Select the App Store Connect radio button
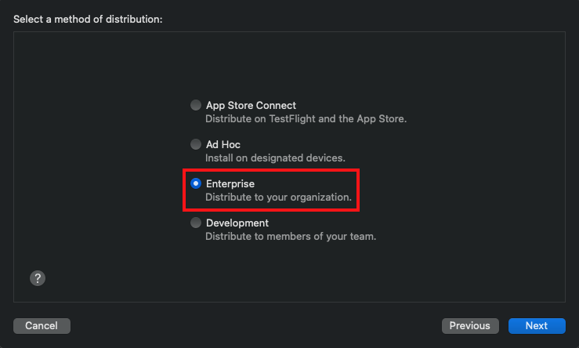Image resolution: width=579 pixels, height=348 pixels. tap(196, 105)
